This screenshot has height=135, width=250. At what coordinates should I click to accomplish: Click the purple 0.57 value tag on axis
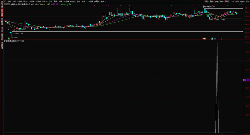(245, 80)
